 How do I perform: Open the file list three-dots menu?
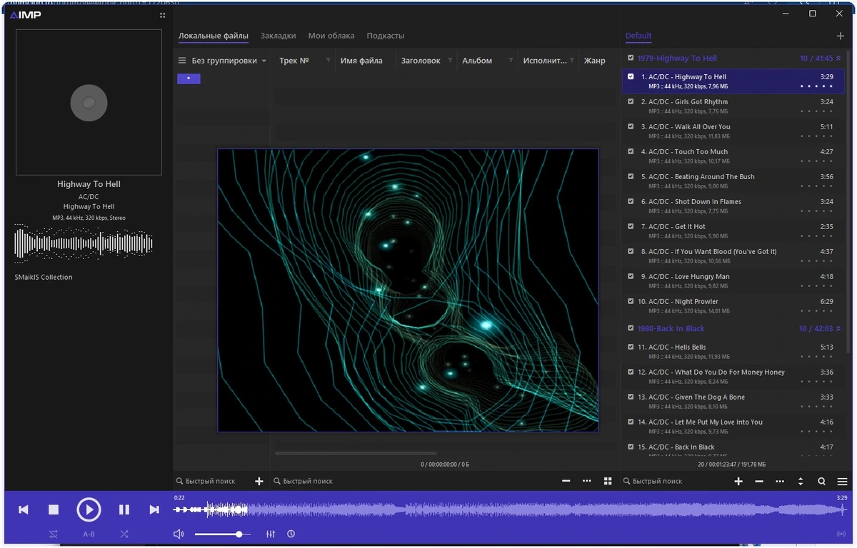click(587, 481)
